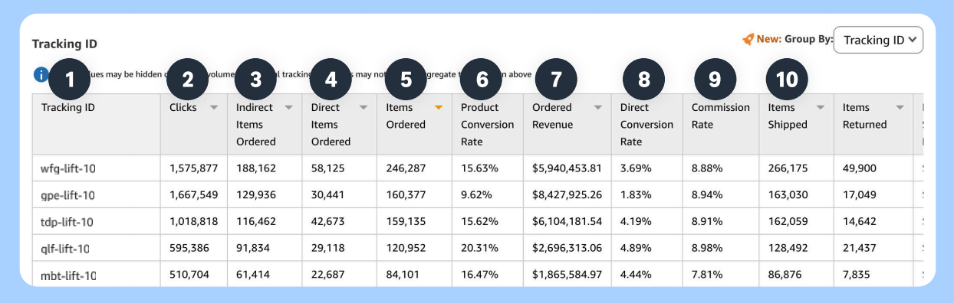This screenshot has height=303, width=954.
Task: Click numbered badge 7 above Ordered Revenue
Action: coord(556,78)
